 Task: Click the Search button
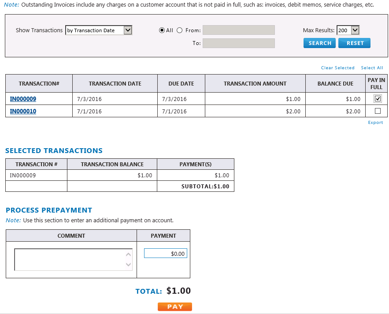click(x=319, y=43)
